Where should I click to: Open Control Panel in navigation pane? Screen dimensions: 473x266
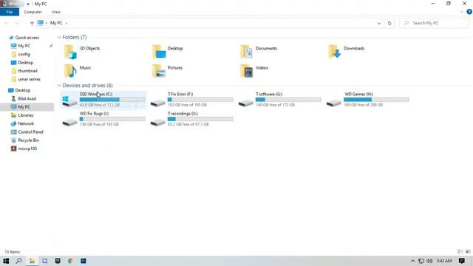pos(30,132)
